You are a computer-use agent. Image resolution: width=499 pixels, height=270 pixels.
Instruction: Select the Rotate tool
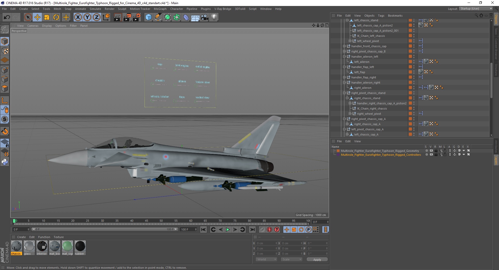[x=56, y=17]
